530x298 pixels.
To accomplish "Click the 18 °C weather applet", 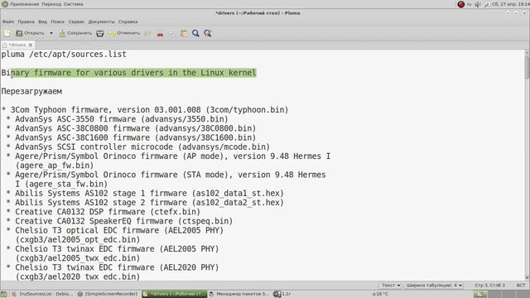I will click(x=380, y=294).
